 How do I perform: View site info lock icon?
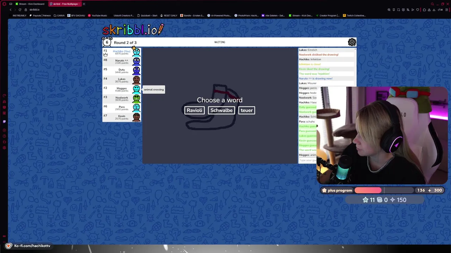tap(26, 9)
